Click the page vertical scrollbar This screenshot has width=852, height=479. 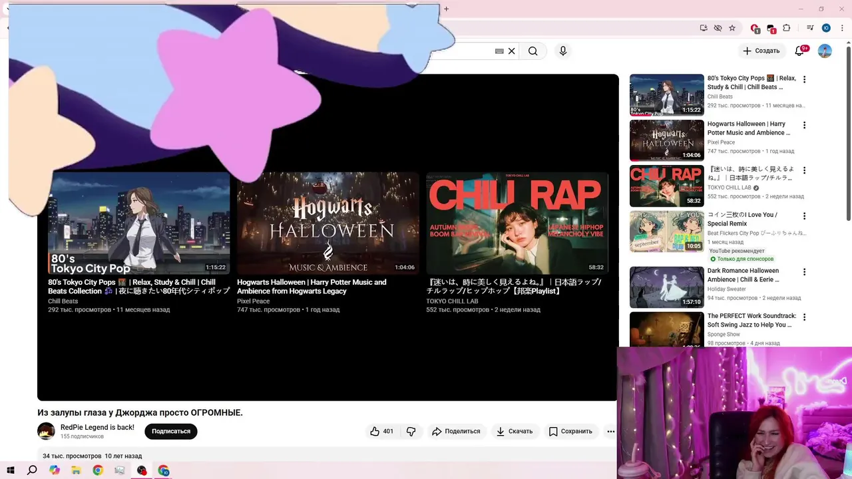[848, 133]
